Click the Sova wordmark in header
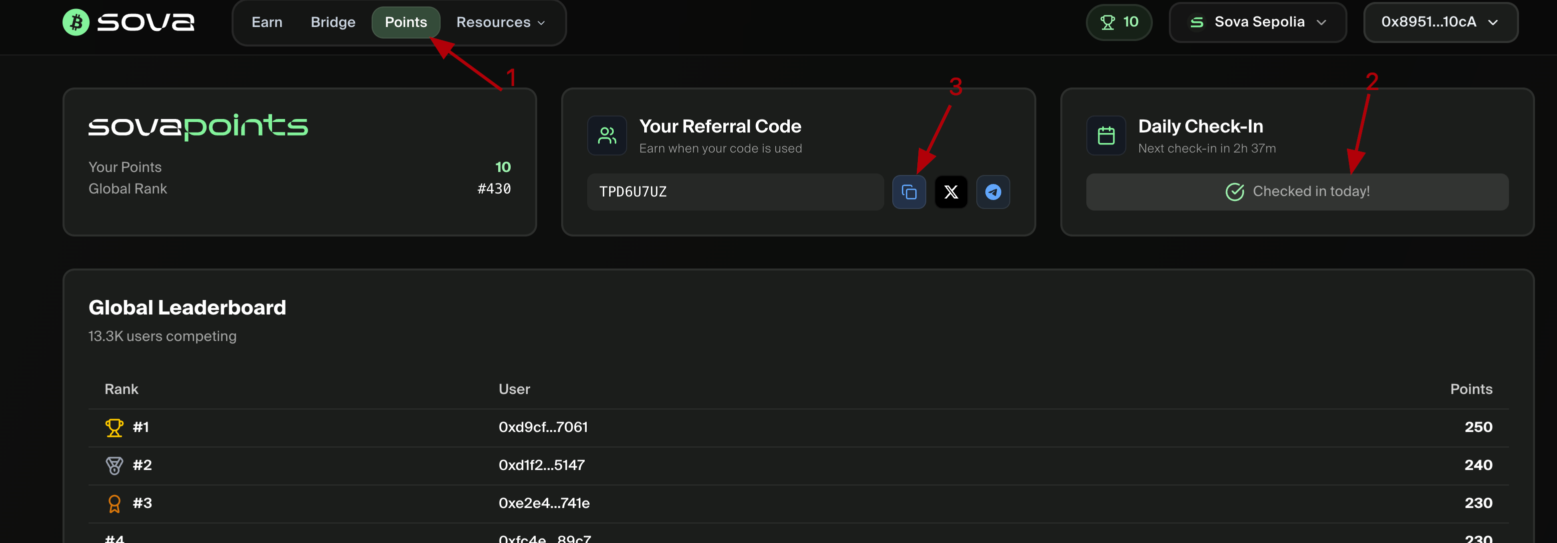Viewport: 1557px width, 543px height. click(x=146, y=22)
